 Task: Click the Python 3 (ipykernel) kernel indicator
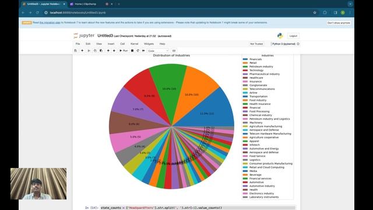[286, 44]
